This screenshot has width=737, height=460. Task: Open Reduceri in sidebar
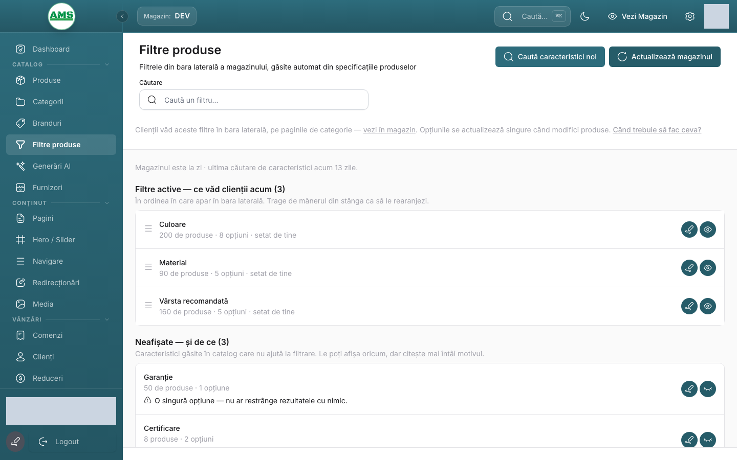pos(61,378)
